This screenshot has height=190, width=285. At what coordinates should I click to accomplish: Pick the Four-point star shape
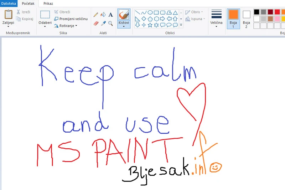(144, 25)
